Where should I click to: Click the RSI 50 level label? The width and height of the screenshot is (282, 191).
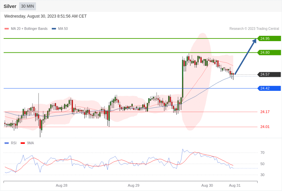click(x=262, y=164)
